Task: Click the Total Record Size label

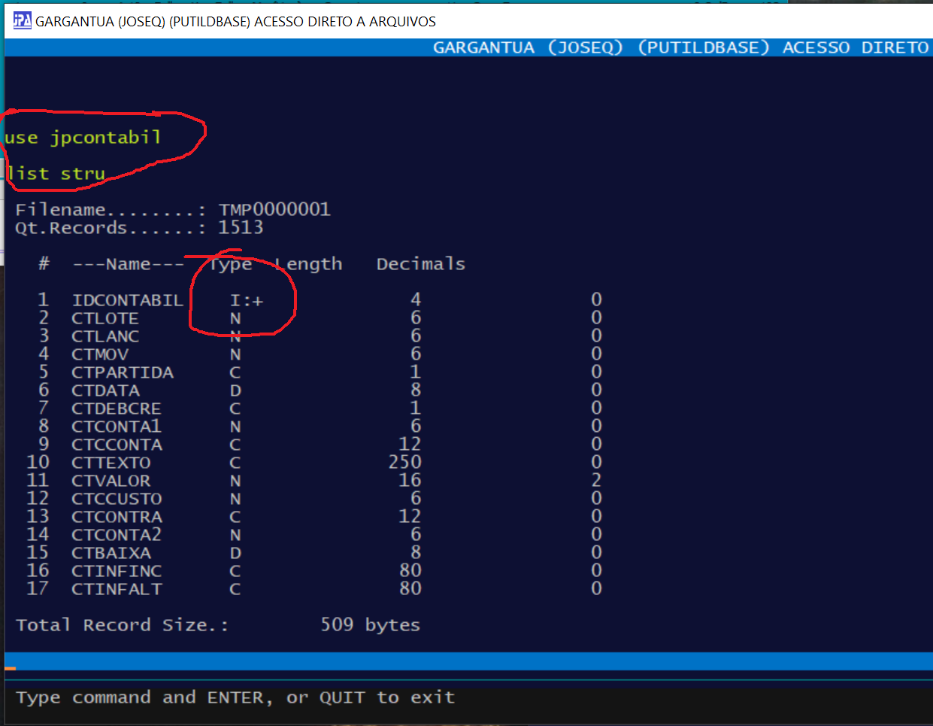Action: [x=122, y=625]
